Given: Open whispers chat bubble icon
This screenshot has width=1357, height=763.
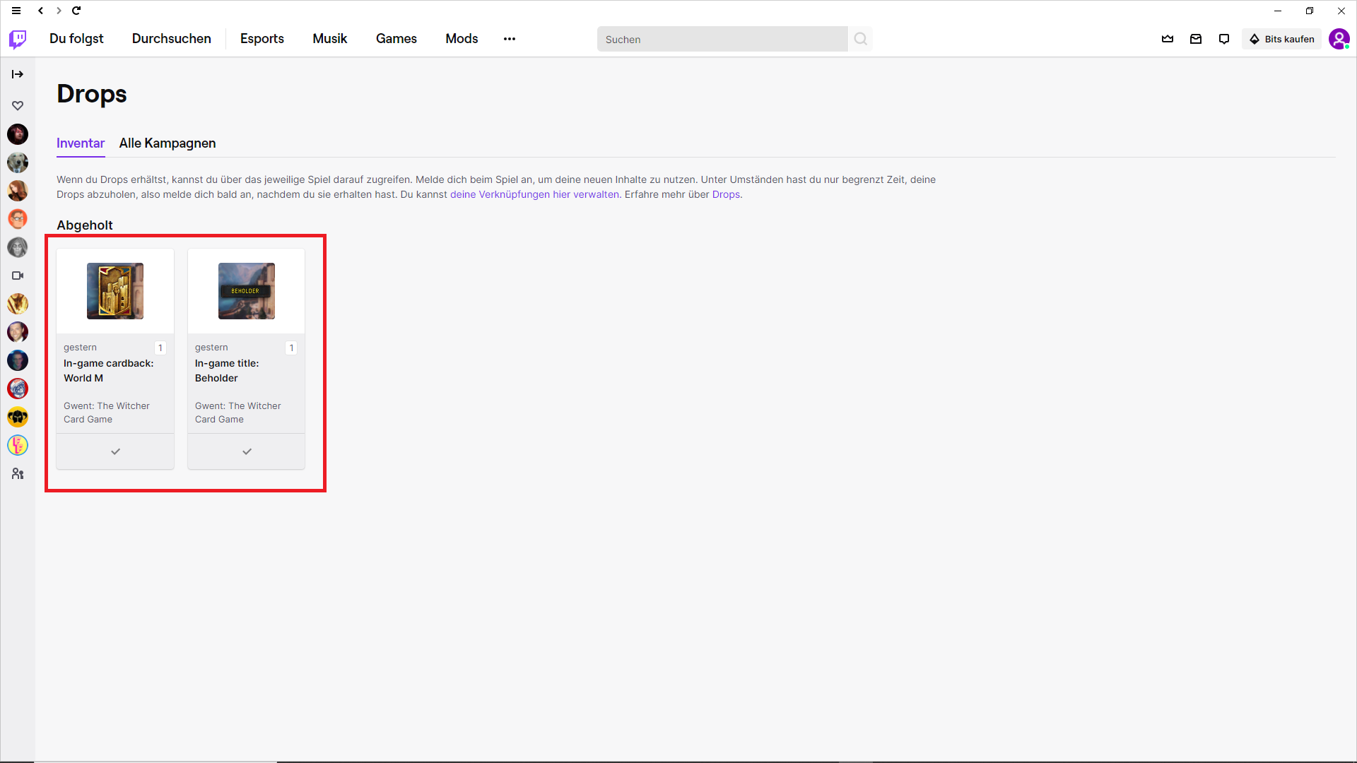Looking at the screenshot, I should click(1224, 39).
